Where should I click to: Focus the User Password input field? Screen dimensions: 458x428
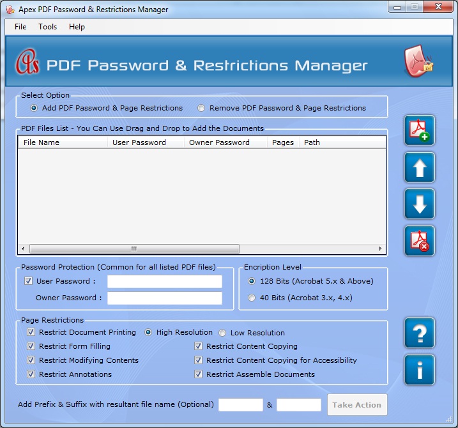165,282
